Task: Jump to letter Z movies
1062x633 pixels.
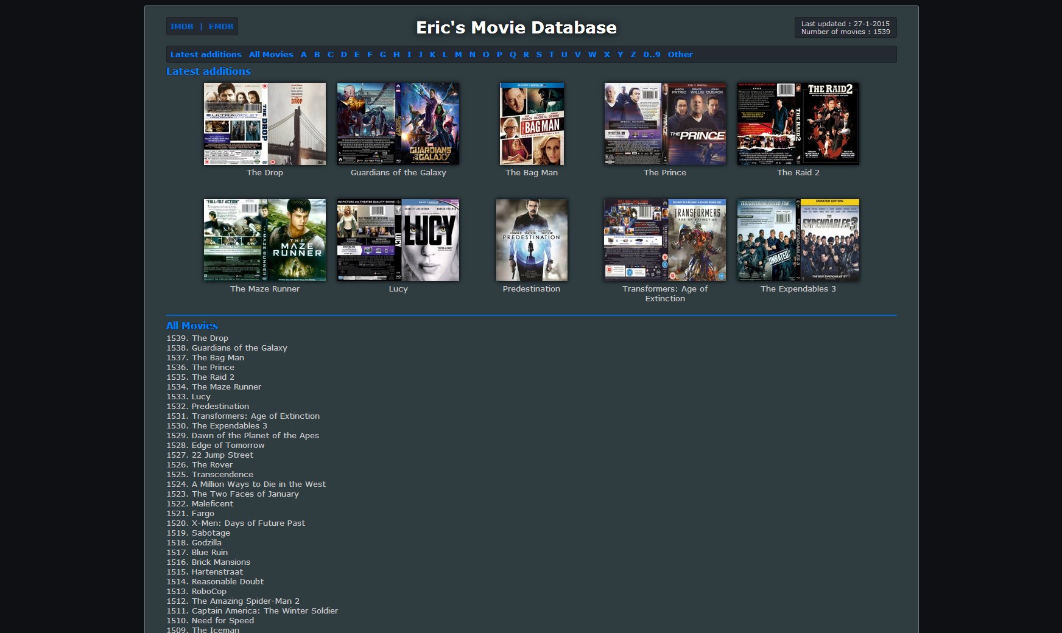Action: [633, 55]
